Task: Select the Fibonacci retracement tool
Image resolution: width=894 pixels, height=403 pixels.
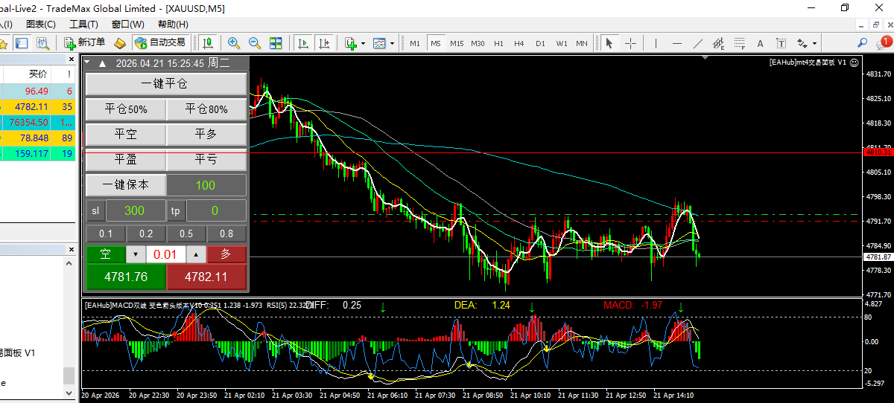Action: coord(740,43)
